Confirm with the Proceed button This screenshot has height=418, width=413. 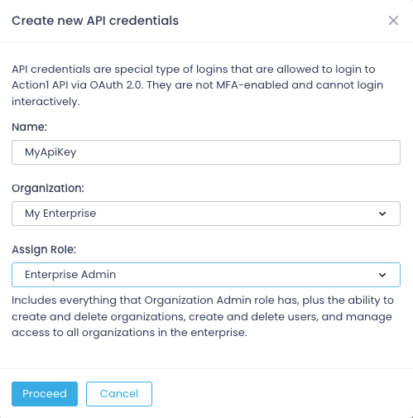tap(45, 394)
